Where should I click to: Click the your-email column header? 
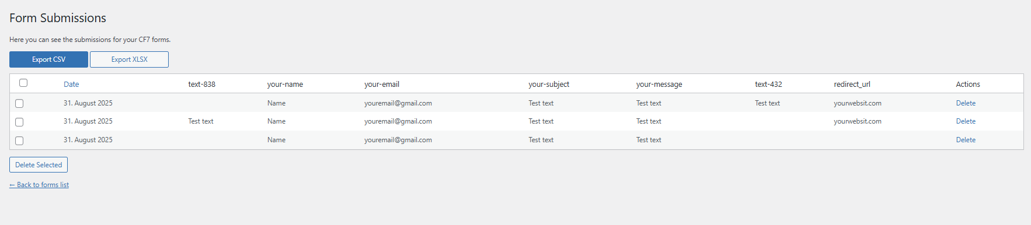click(382, 84)
